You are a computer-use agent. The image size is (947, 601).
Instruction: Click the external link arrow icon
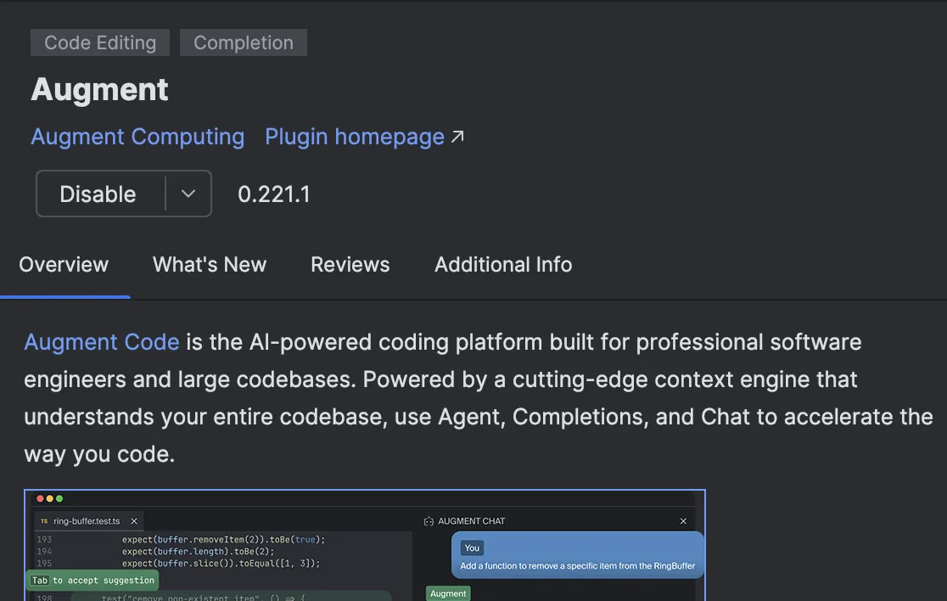(x=457, y=136)
